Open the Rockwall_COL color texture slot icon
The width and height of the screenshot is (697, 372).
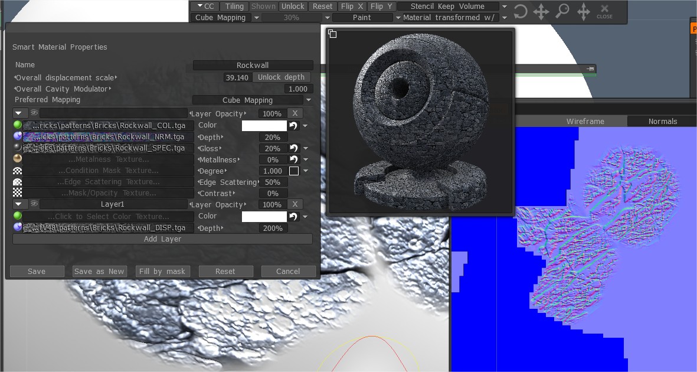(18, 126)
